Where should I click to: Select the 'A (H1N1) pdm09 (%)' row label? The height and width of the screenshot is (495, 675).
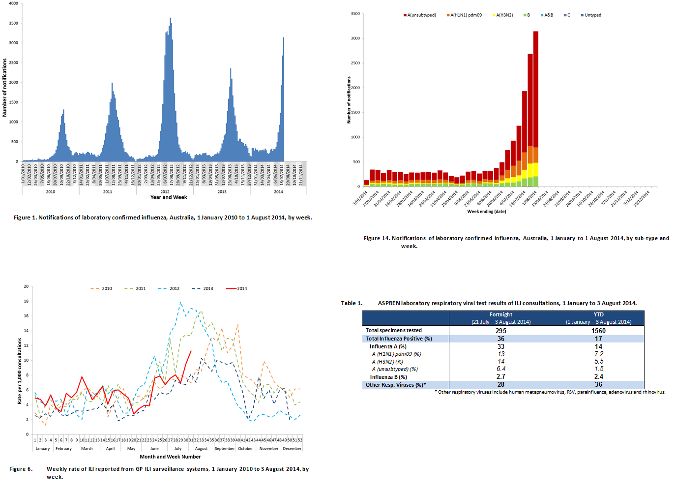396,354
